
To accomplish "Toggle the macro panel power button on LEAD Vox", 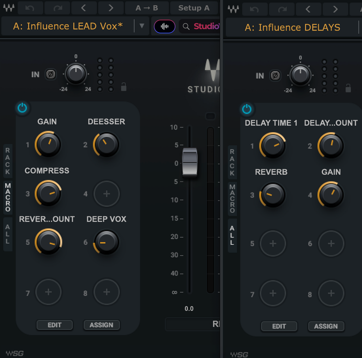I will pos(22,108).
